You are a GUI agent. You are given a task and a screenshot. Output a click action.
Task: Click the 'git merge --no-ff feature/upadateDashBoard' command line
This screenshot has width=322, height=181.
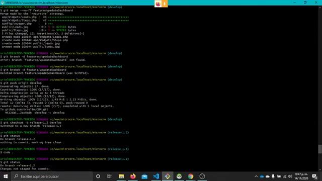click(37, 11)
